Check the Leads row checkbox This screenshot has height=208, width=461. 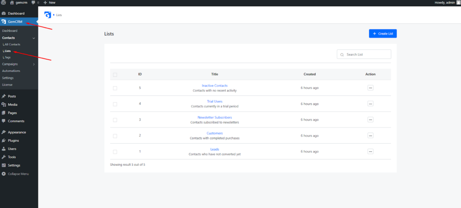115,152
